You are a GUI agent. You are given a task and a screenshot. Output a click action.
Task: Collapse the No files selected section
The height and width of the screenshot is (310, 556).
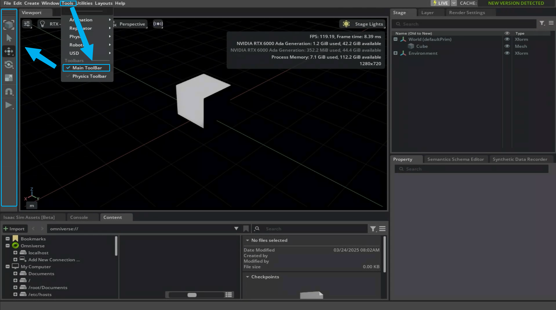click(247, 240)
